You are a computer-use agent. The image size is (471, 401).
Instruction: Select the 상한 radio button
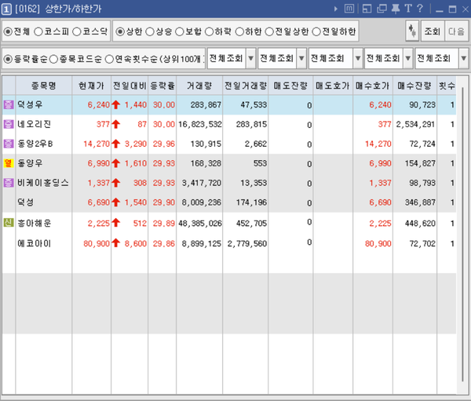(120, 31)
